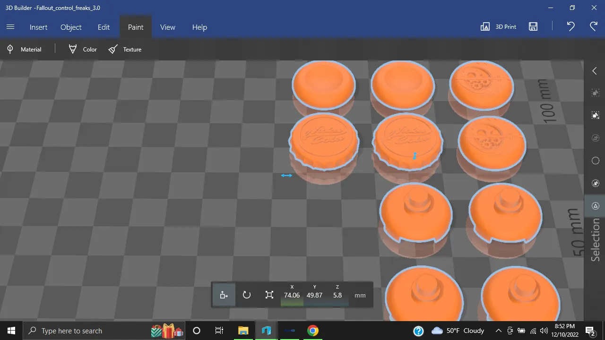Screen dimensions: 605x340
Task: Choose the Material paint option
Action: click(24, 49)
